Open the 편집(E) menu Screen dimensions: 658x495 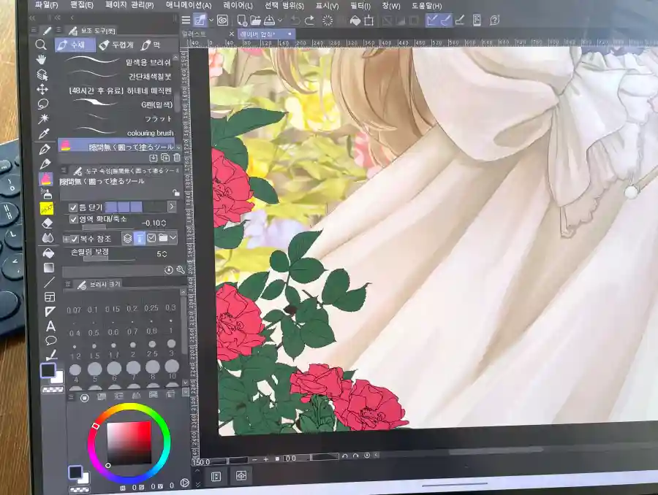pyautogui.click(x=82, y=5)
